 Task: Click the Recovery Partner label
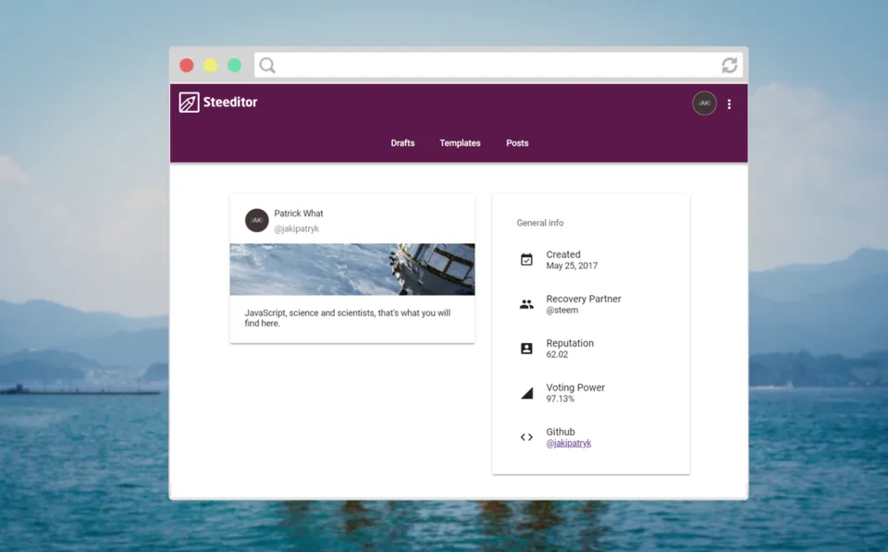(584, 299)
